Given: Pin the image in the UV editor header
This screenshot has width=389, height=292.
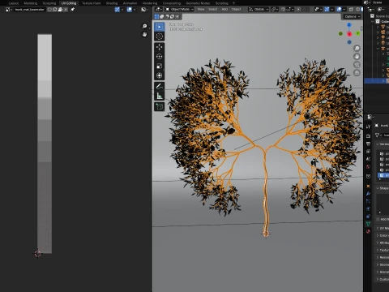Looking at the screenshot, I should 72,10.
